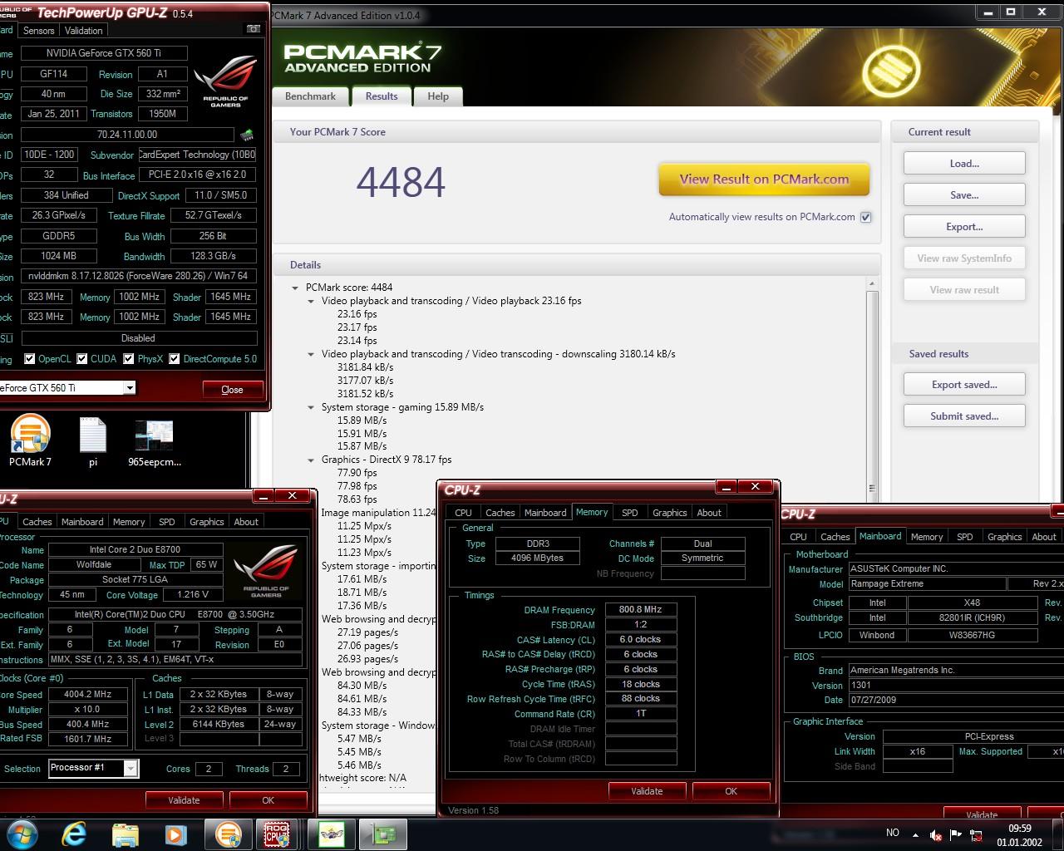Click the details list scrollbar up arrow
Viewport: 1064px width, 851px height.
[872, 284]
